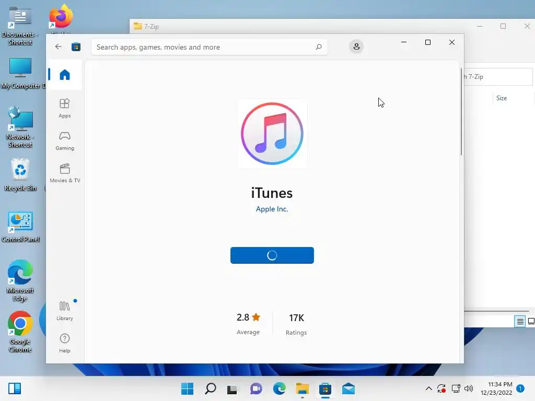This screenshot has height=401, width=535.
Task: Close the Microsoft Store window
Action: point(452,42)
